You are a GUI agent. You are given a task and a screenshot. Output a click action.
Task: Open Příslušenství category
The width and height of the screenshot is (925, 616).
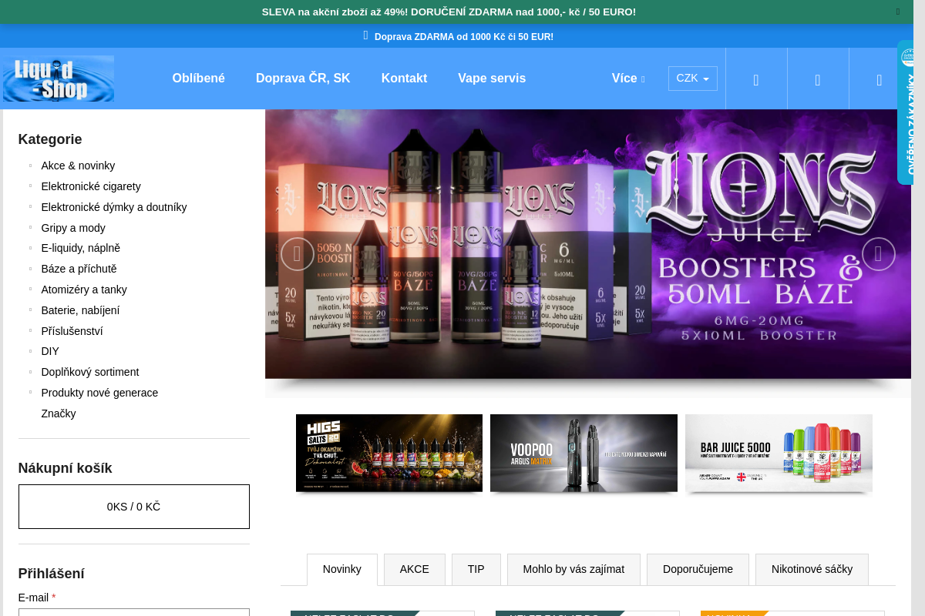pyautogui.click(x=72, y=331)
